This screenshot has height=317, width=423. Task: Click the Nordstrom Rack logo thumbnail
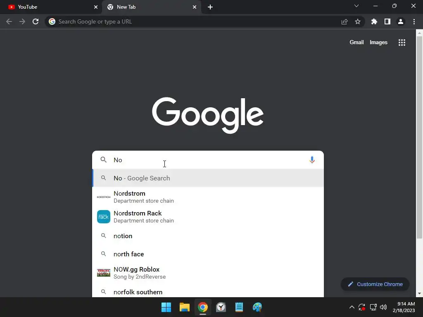click(104, 217)
